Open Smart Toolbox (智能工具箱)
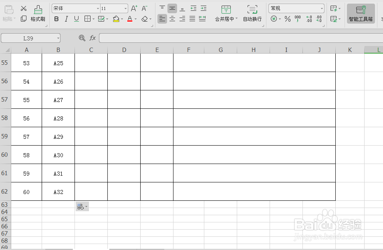Screen dimensions: 383x250 click(361, 14)
